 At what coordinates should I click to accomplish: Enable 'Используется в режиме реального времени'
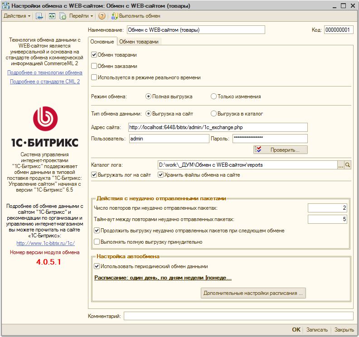(x=94, y=77)
